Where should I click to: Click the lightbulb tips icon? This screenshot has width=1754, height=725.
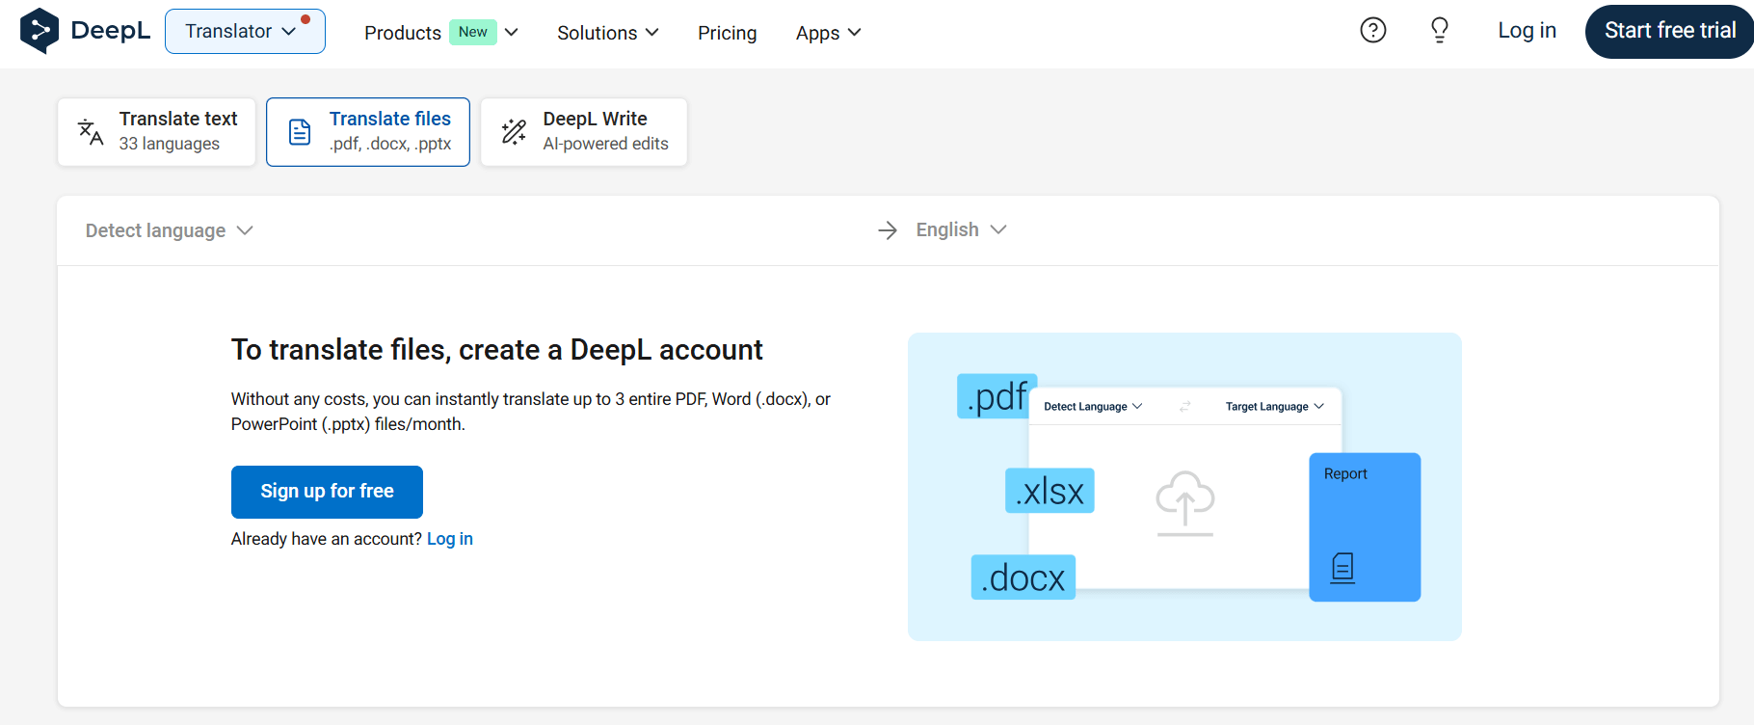pos(1440,31)
